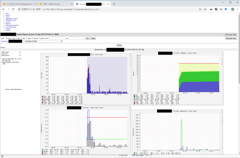
Task: Bookmark this page with the star icon
Action: [205, 9]
